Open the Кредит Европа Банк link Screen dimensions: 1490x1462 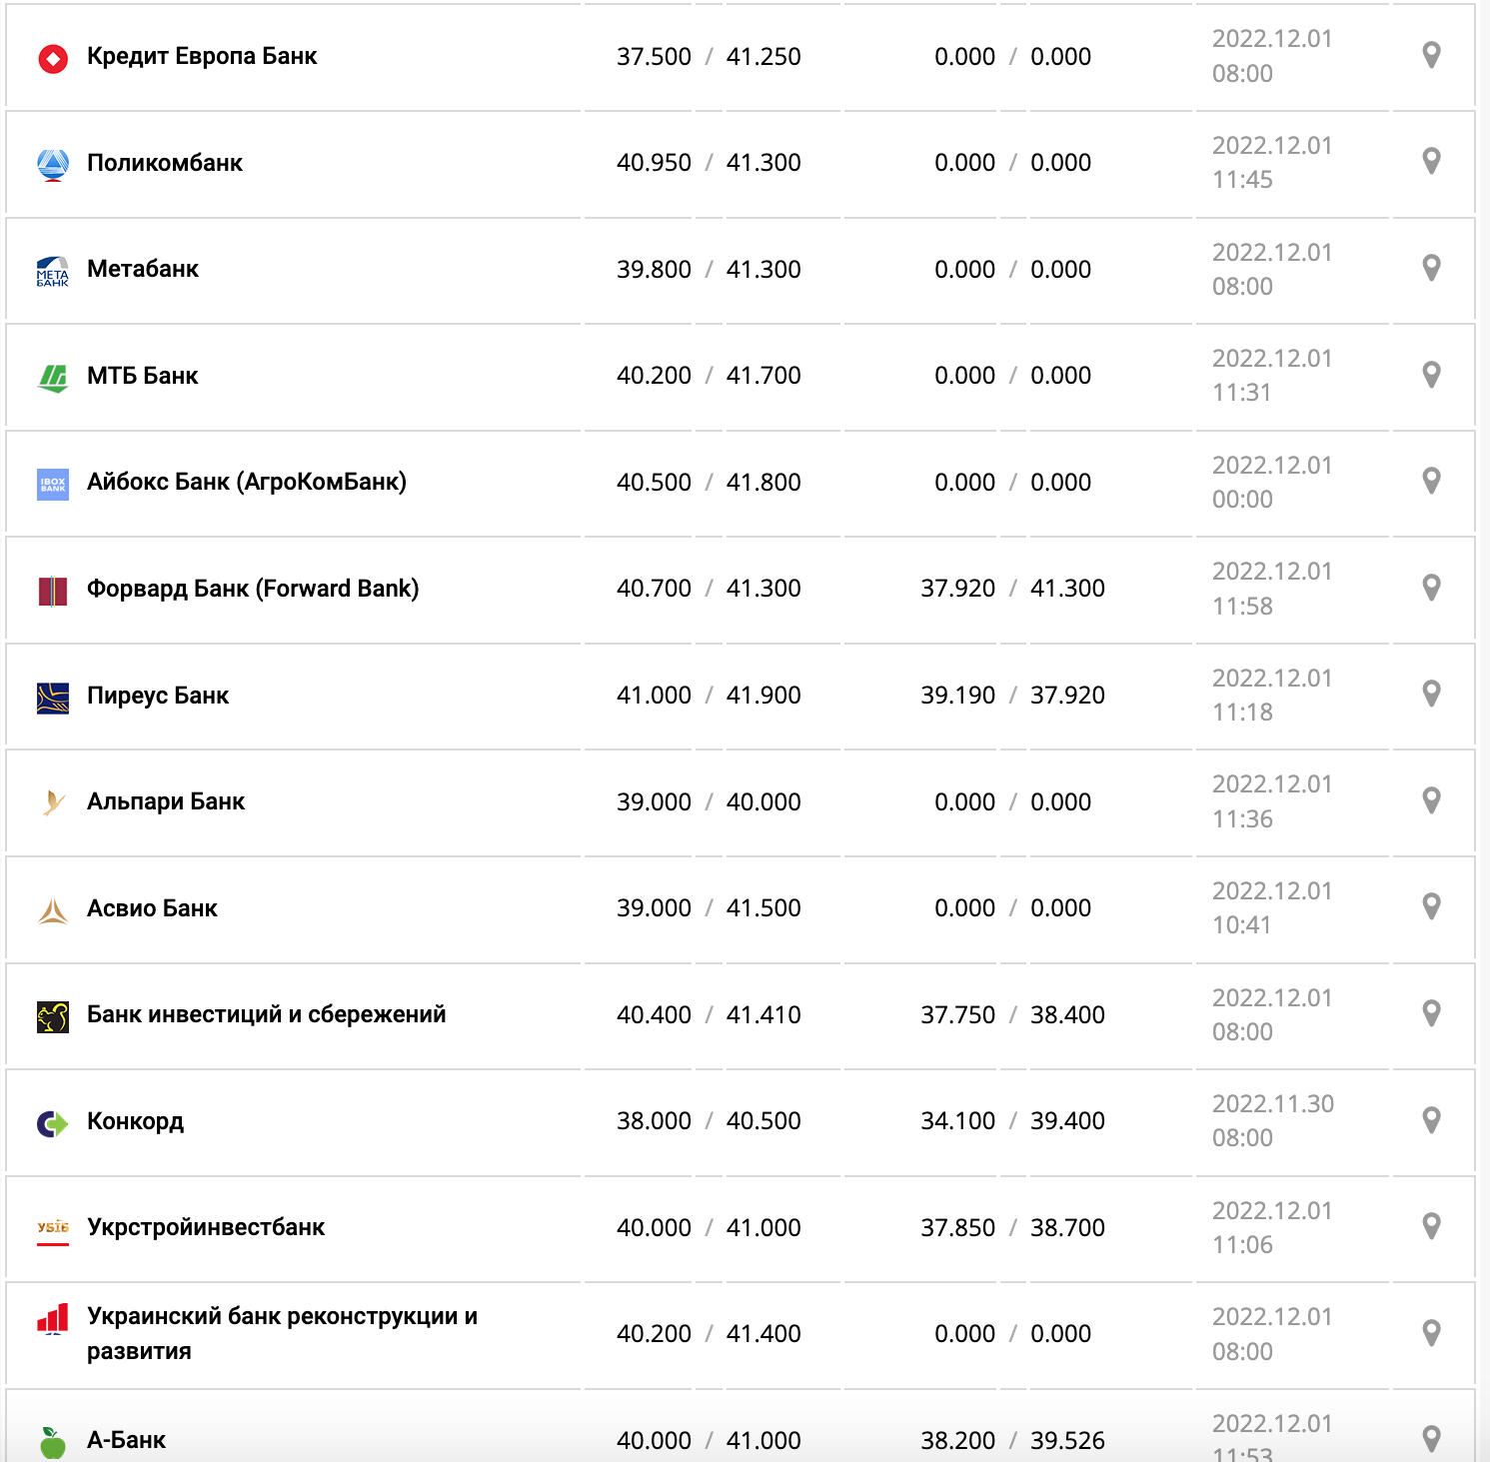(202, 56)
